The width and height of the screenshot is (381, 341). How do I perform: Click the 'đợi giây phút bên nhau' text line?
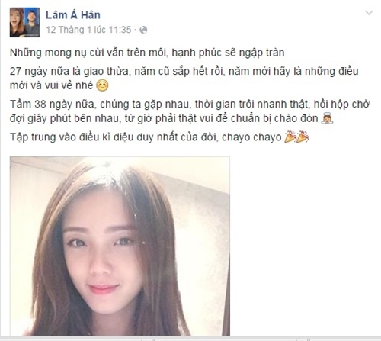coord(164,119)
